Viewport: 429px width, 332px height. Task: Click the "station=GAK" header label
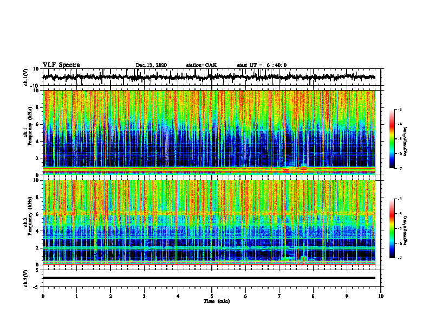coord(201,65)
